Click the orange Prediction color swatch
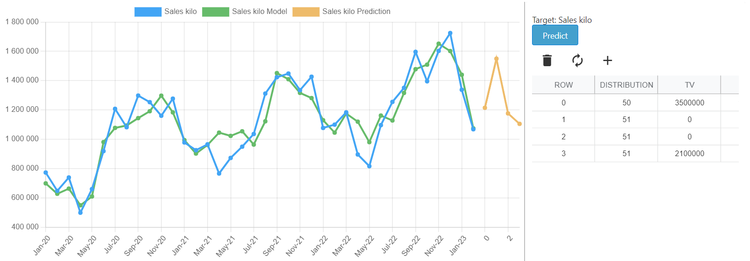 [x=306, y=12]
